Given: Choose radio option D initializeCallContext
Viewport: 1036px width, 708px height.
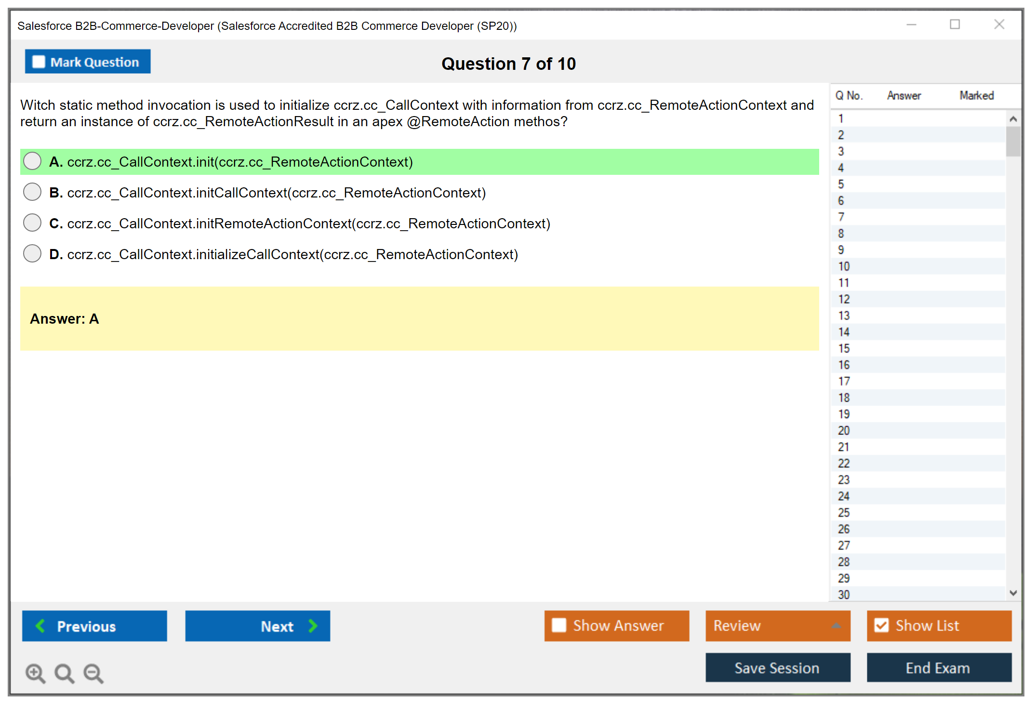Looking at the screenshot, I should click(x=32, y=254).
